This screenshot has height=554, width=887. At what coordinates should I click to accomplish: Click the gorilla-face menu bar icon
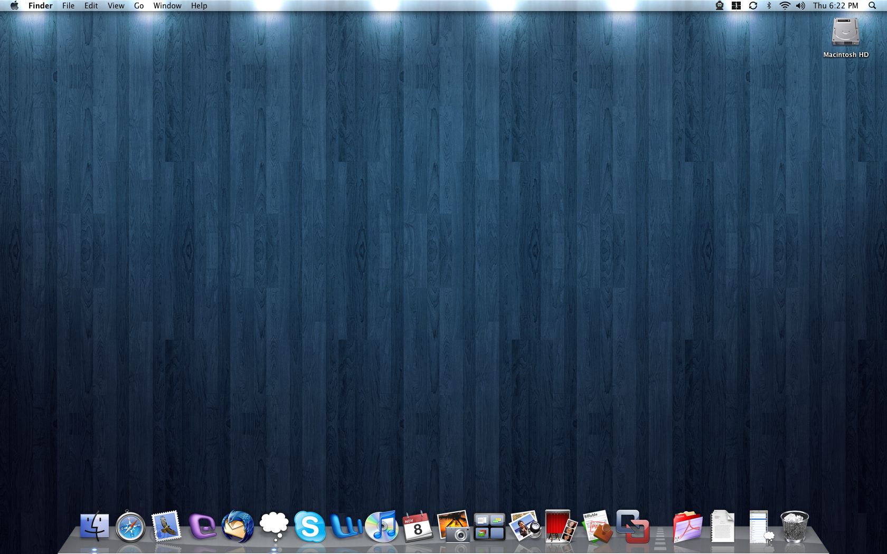[720, 6]
